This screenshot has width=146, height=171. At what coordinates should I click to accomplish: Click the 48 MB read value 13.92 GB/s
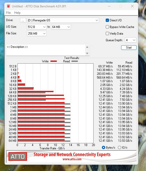(125, 137)
